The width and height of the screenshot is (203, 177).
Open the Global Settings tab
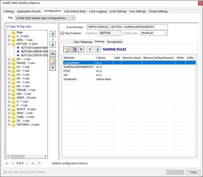(158, 11)
